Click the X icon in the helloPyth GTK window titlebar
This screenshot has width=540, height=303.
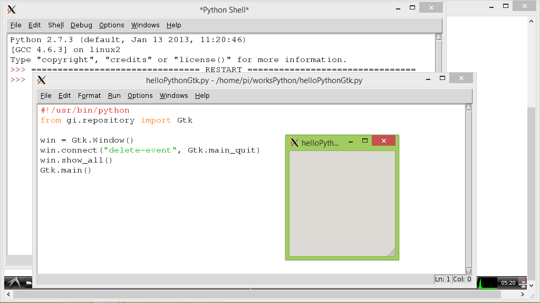(294, 142)
